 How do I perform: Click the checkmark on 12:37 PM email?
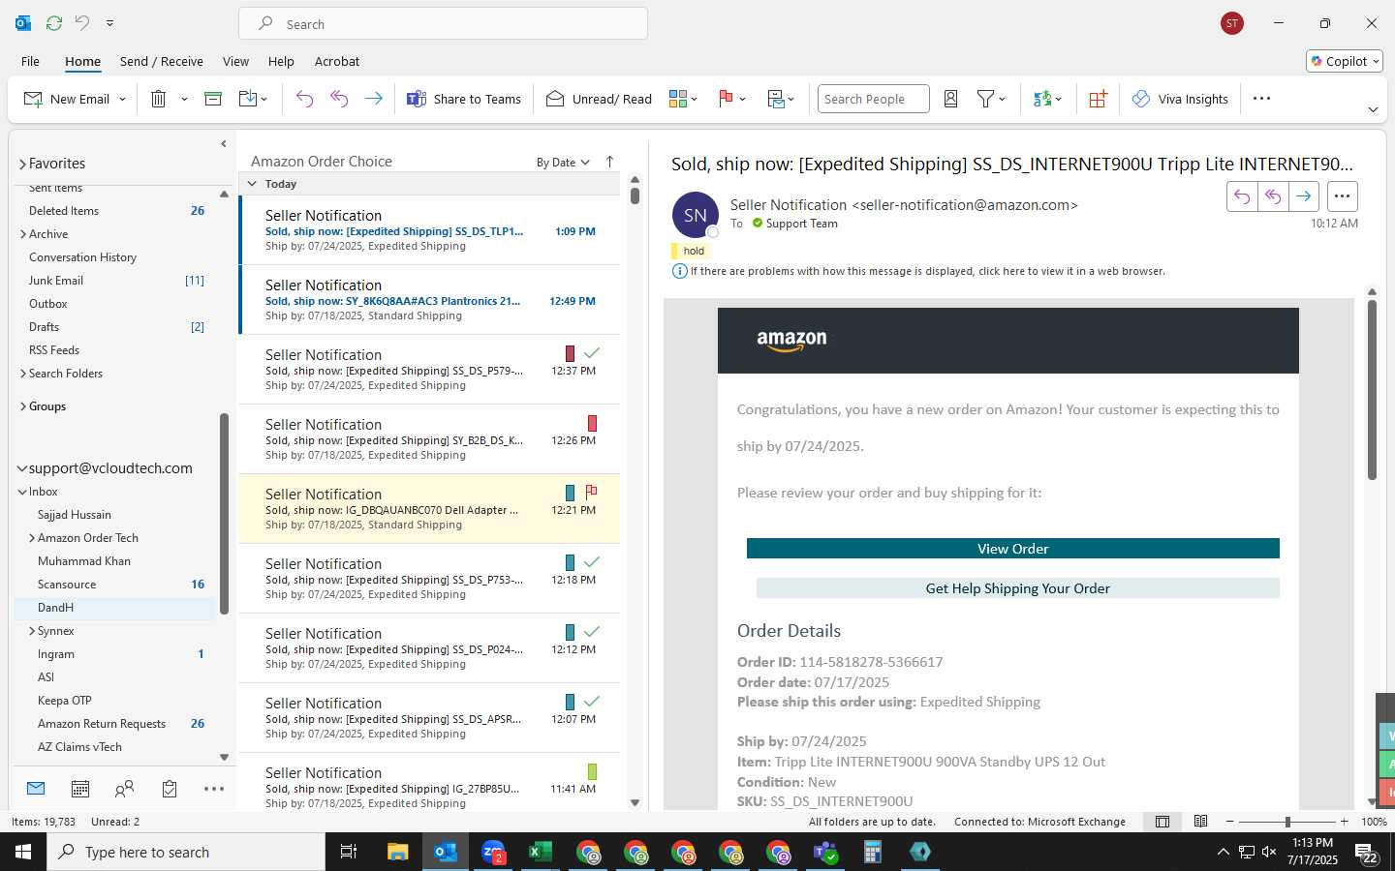point(591,353)
